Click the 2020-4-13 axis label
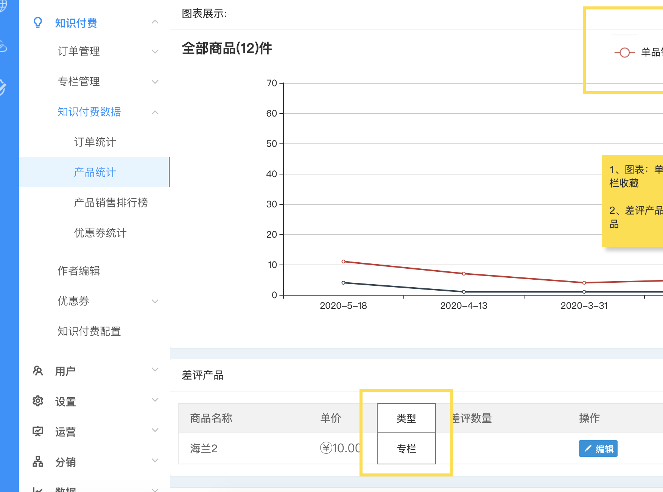This screenshot has width=663, height=492. click(464, 306)
